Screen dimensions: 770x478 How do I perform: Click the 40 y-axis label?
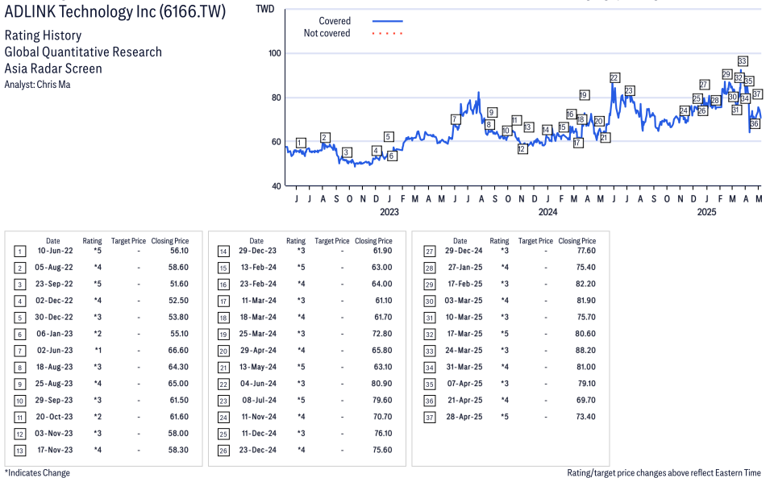click(x=276, y=186)
